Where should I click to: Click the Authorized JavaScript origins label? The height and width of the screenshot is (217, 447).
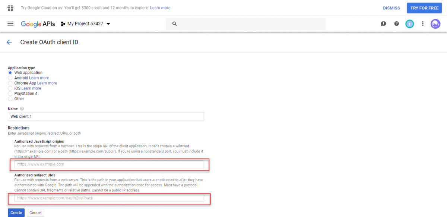tap(39, 141)
